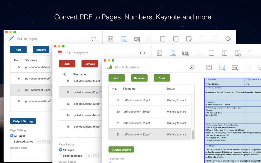Image resolution: width=261 pixels, height=163 pixels.
Task: Activate the table selection tool
Action: pos(124,39)
